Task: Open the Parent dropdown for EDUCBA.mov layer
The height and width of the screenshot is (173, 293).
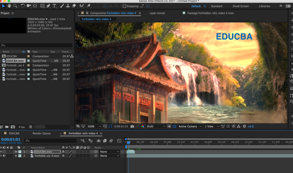Action: [x=109, y=152]
